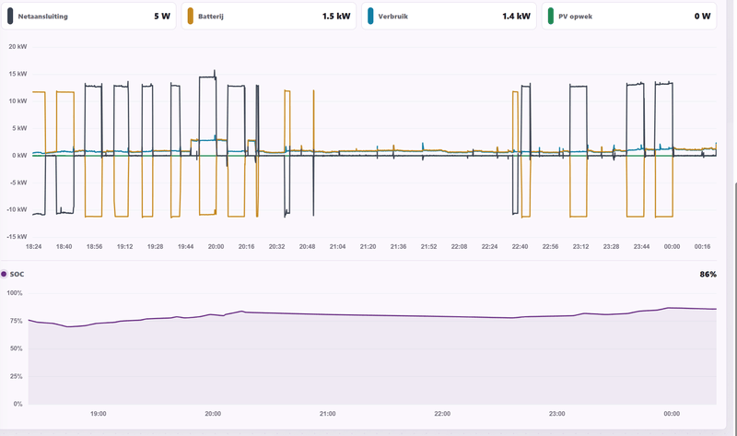Click the 00:16 time axis label
The height and width of the screenshot is (436, 737).
coord(702,246)
